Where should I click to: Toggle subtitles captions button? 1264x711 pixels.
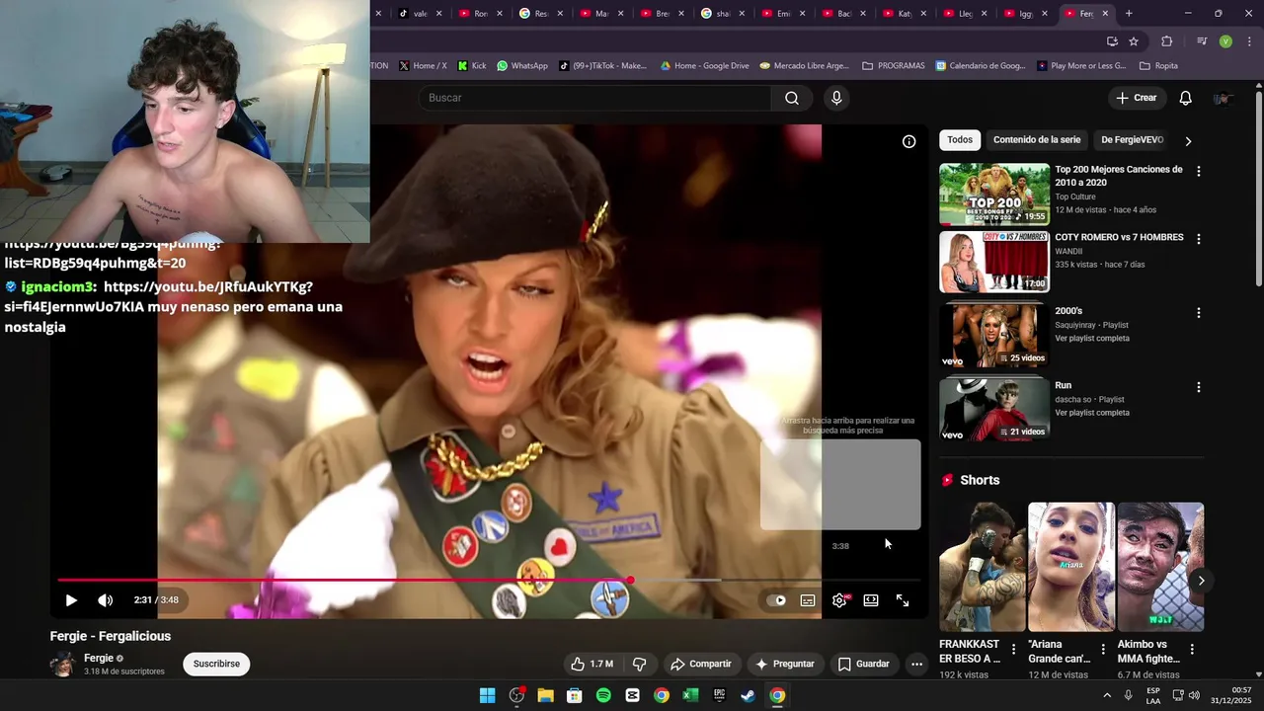click(x=808, y=600)
